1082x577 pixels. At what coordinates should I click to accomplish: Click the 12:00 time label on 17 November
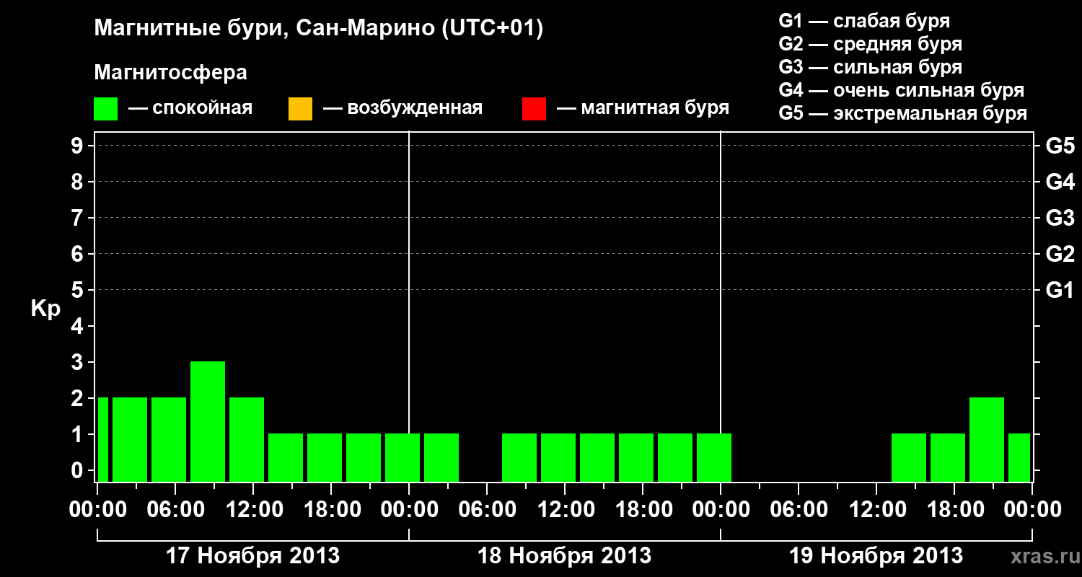[x=253, y=510]
